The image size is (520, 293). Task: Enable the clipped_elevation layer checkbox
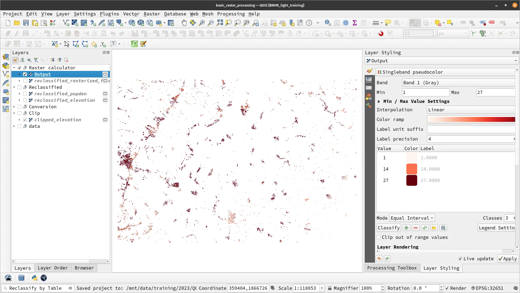pos(25,120)
